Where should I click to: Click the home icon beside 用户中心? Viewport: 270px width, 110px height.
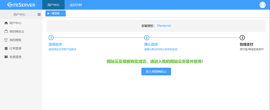(6, 23)
